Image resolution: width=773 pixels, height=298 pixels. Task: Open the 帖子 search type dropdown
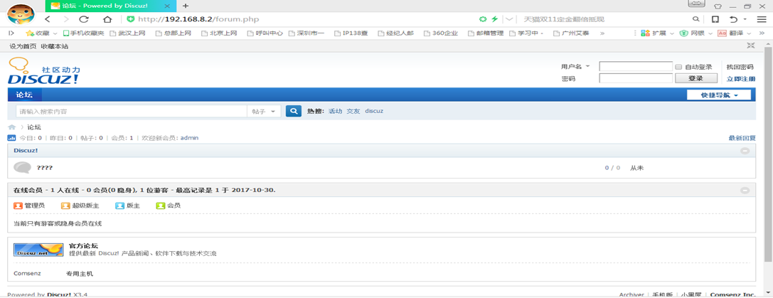pyautogui.click(x=264, y=112)
